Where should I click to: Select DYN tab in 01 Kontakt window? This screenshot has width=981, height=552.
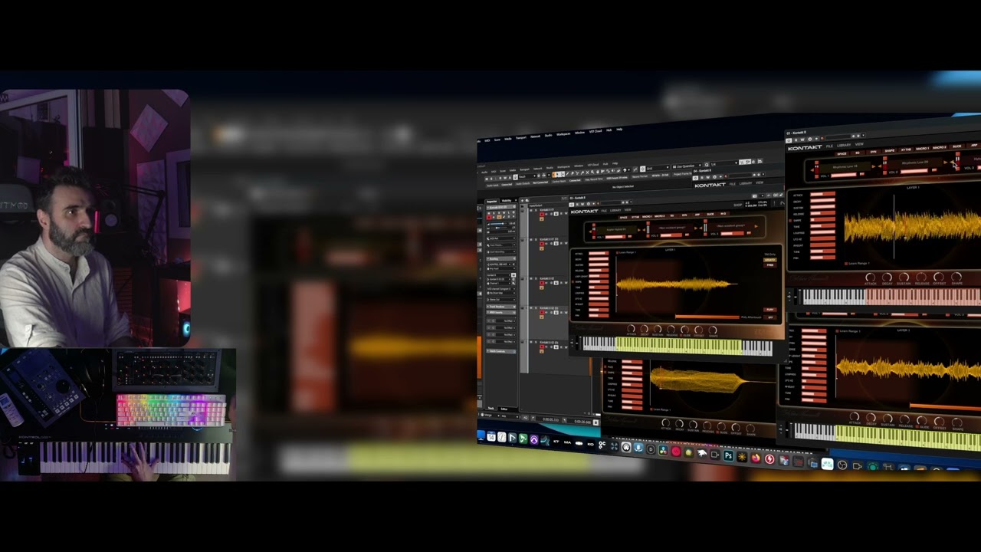[874, 152]
